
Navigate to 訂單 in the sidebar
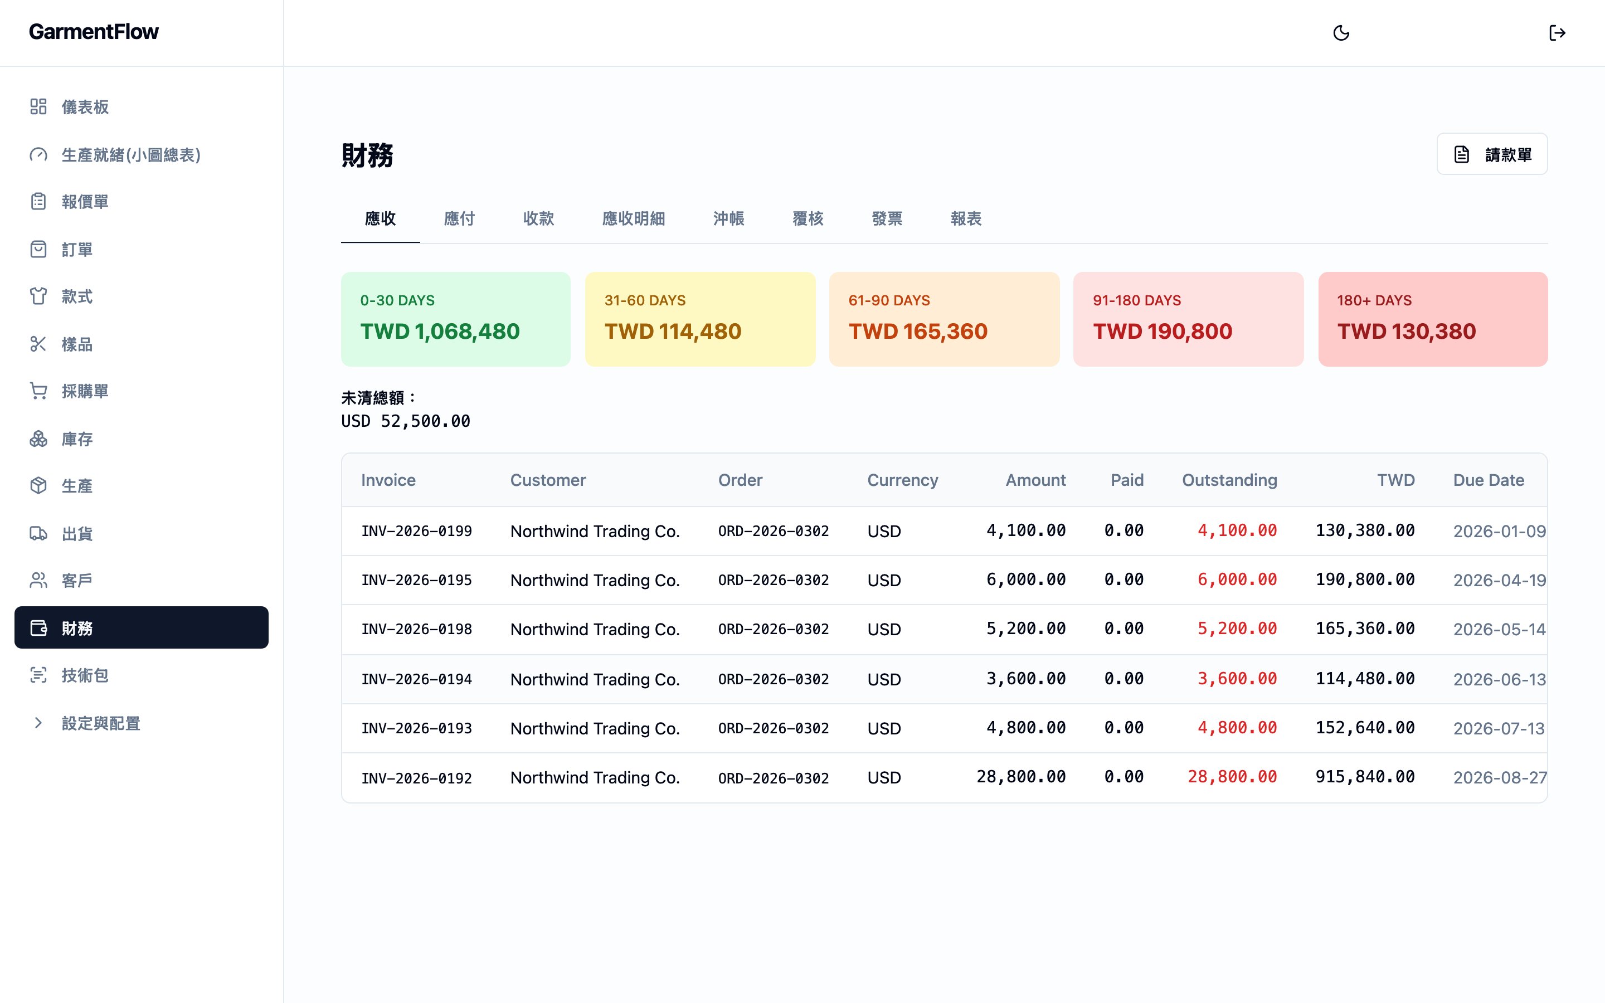tap(141, 250)
